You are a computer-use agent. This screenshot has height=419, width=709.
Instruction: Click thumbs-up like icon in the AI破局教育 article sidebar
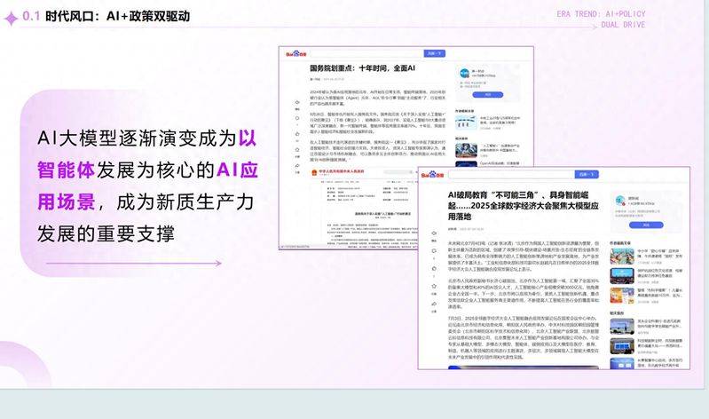[434, 269]
